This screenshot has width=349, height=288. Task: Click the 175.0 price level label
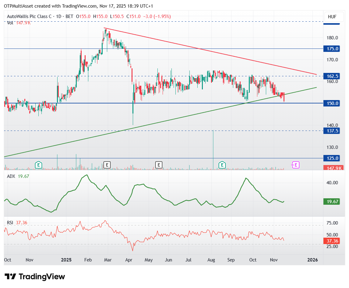click(x=332, y=49)
